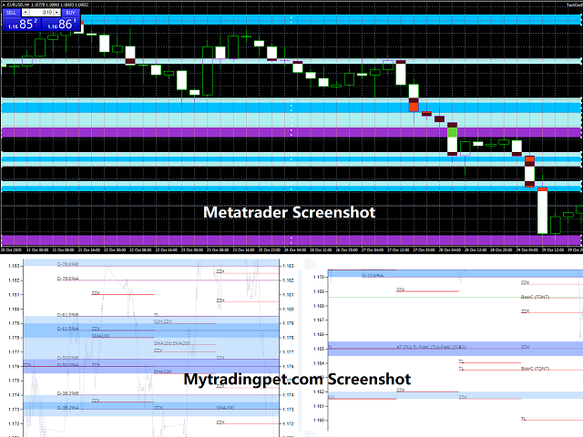Select the D-50.0%A level label
Image resolution: width=583 pixels, height=437 pixels.
coord(67,365)
